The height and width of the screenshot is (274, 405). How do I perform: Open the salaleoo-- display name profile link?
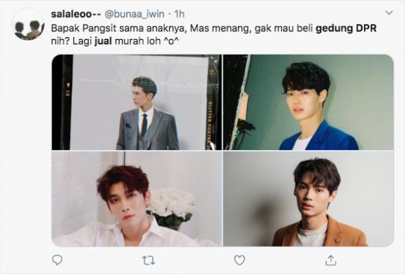coord(76,14)
